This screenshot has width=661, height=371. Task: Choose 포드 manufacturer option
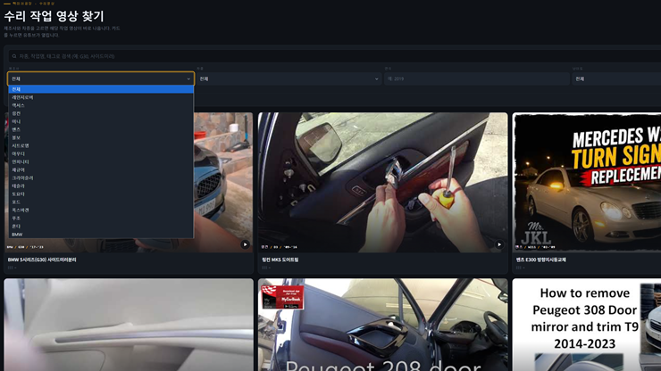[x=101, y=202]
